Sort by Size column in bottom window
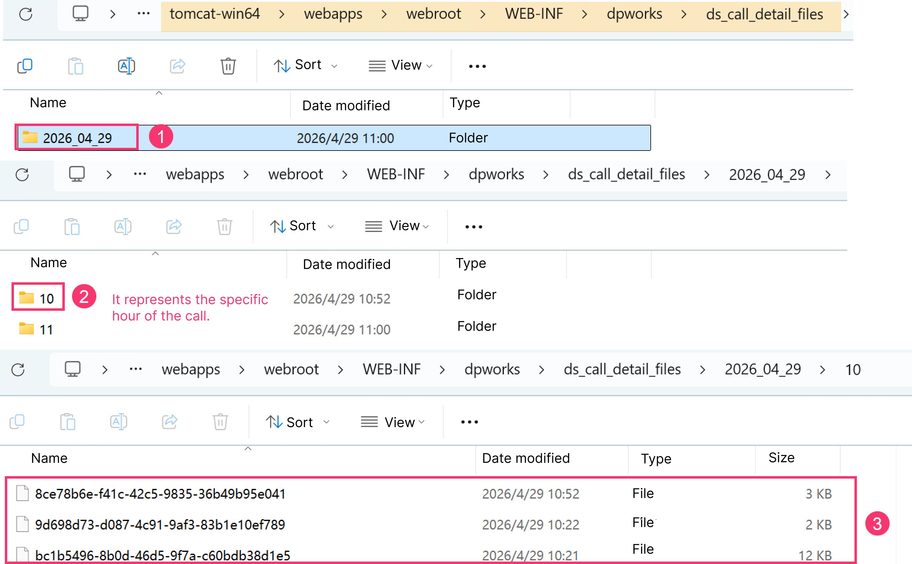Image resolution: width=912 pixels, height=564 pixels. click(781, 458)
